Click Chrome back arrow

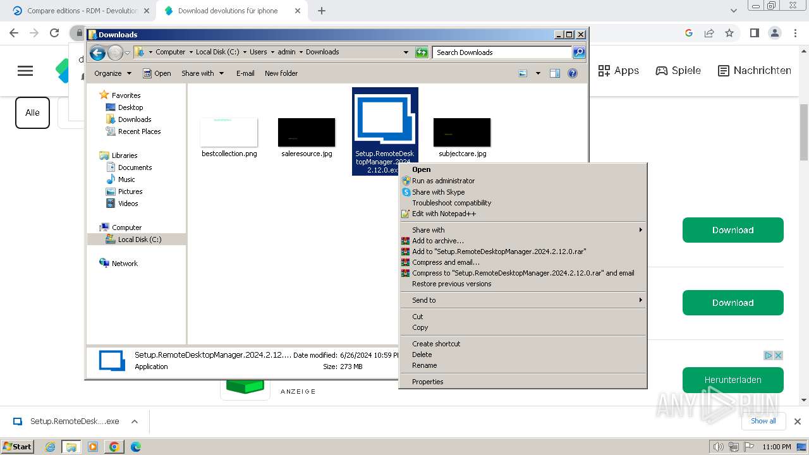(14, 33)
